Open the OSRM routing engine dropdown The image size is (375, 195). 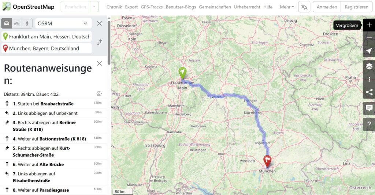63,23
